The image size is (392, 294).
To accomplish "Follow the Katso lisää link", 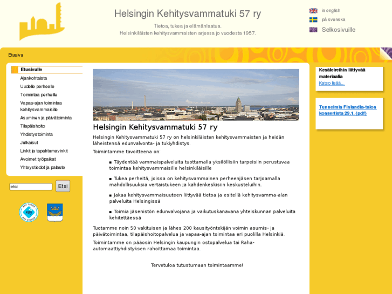I will (x=332, y=83).
